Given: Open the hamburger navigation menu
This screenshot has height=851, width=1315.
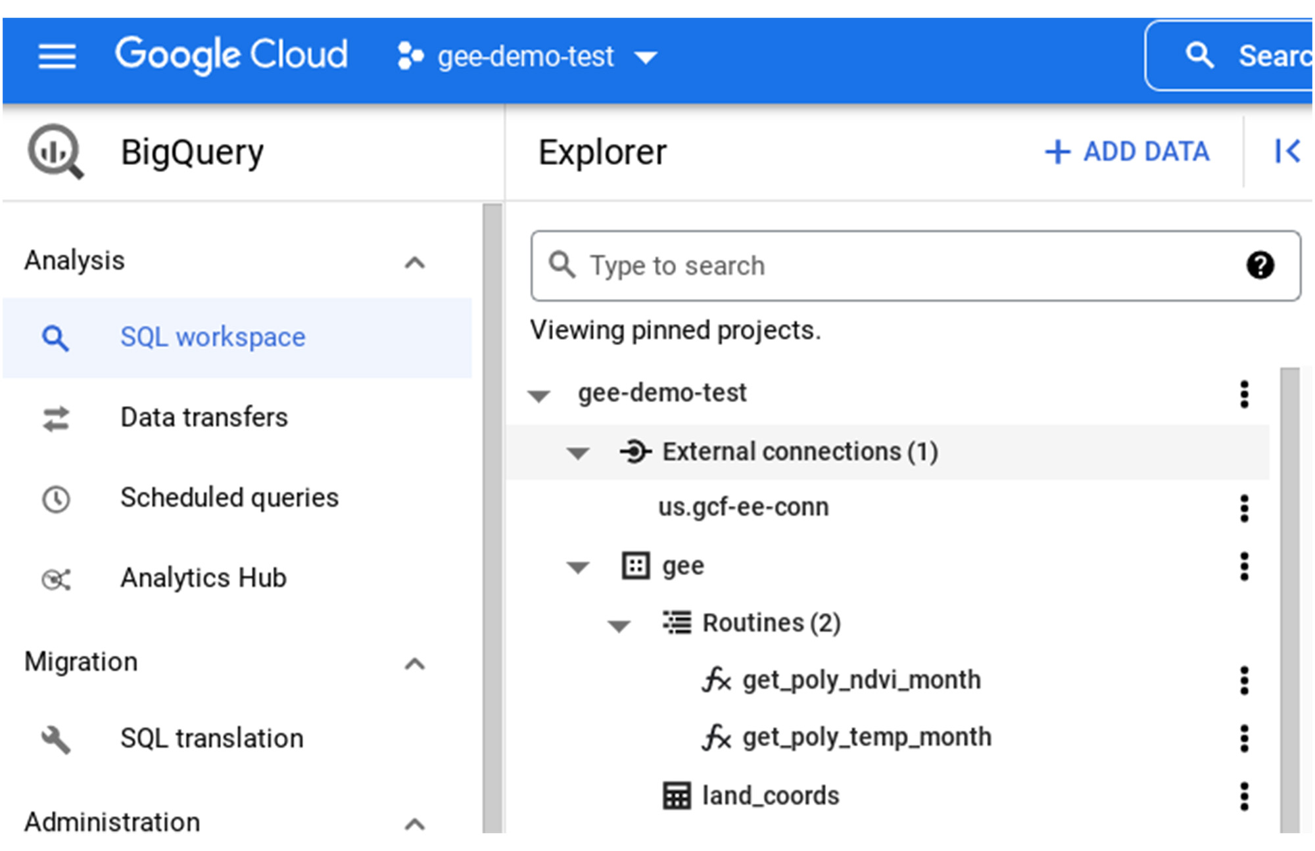Looking at the screenshot, I should coord(57,56).
